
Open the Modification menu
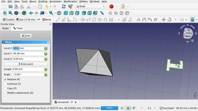(x=70, y=2)
